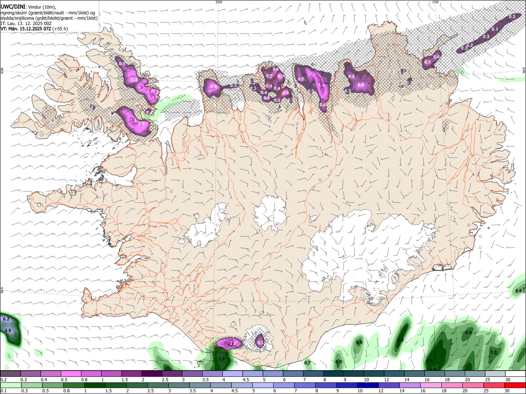Select the 6.2 precipitation value

[6, 319]
